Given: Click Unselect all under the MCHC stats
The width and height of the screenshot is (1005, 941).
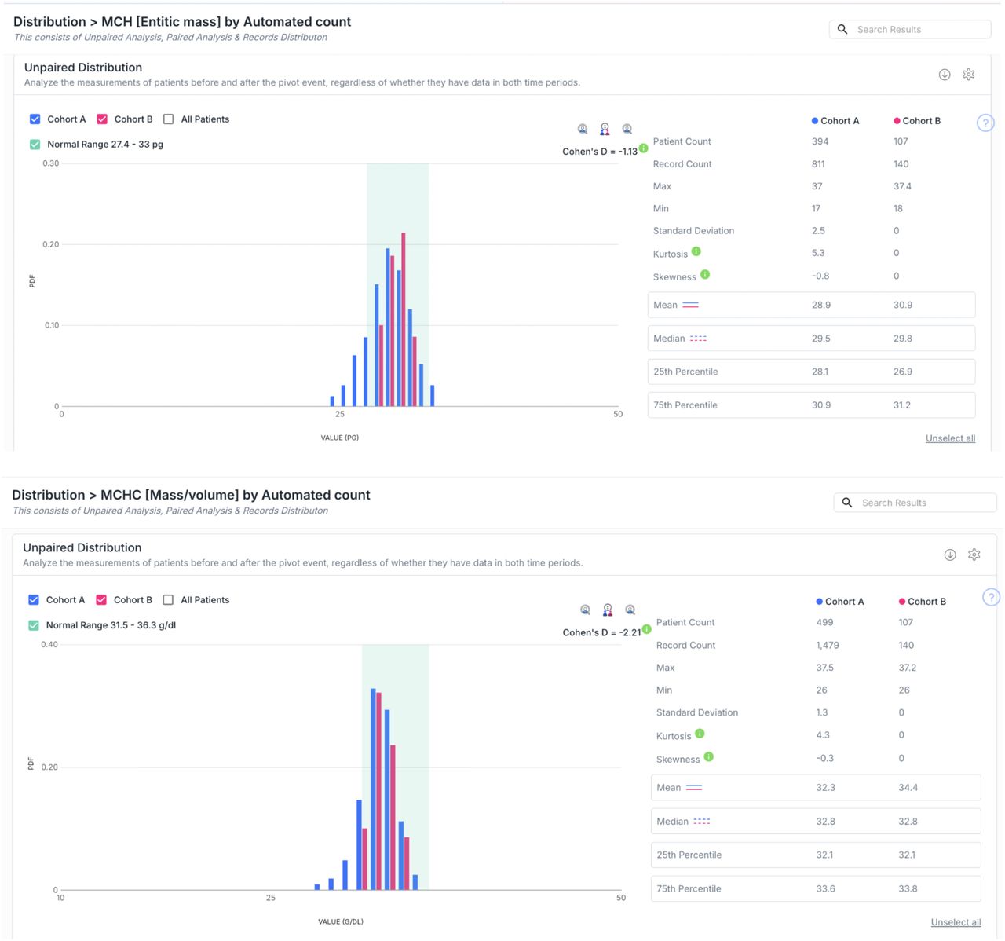Looking at the screenshot, I should (x=956, y=922).
